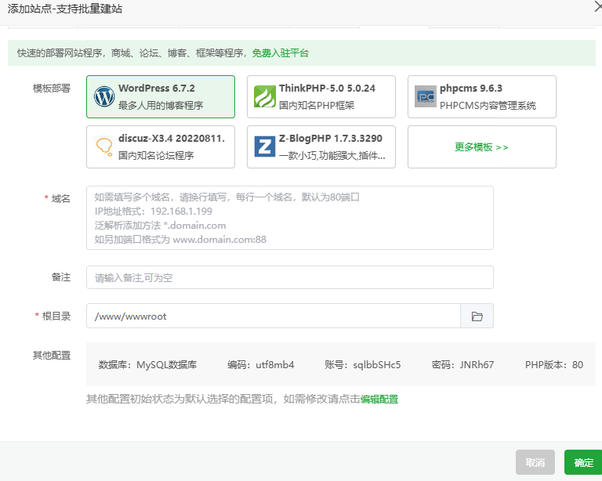Click the 编辑配置 link

point(379,400)
